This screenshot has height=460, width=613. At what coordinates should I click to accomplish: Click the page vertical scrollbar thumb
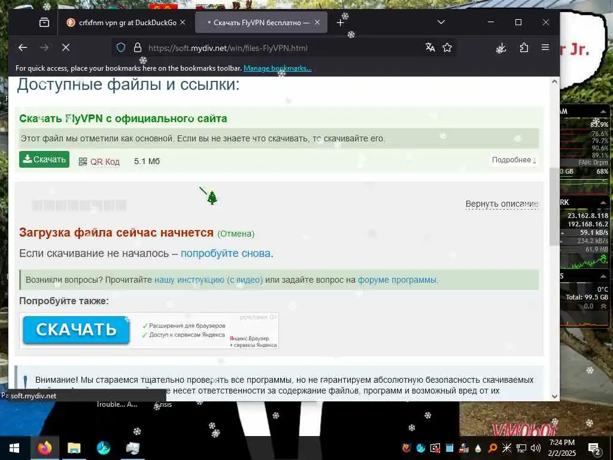coord(554,207)
